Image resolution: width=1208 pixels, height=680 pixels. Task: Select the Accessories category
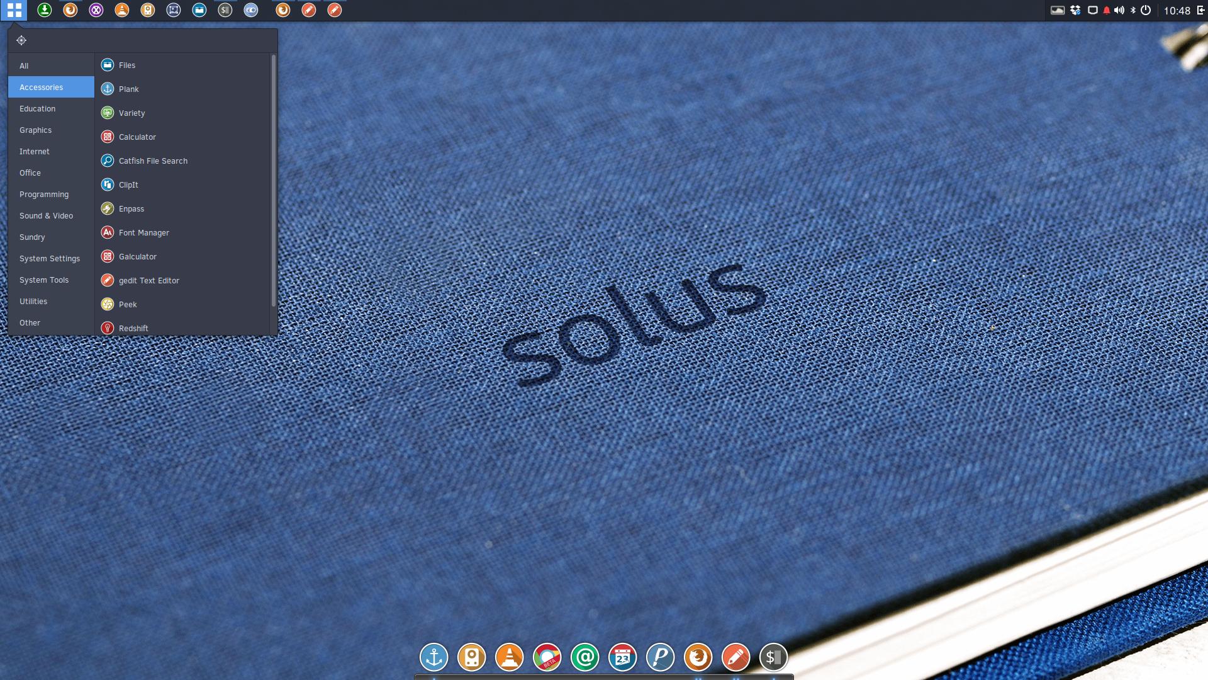pyautogui.click(x=51, y=87)
